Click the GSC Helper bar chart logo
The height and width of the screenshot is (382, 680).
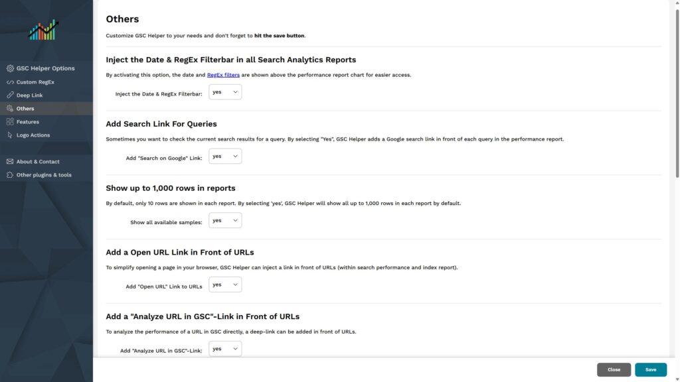[44, 31]
